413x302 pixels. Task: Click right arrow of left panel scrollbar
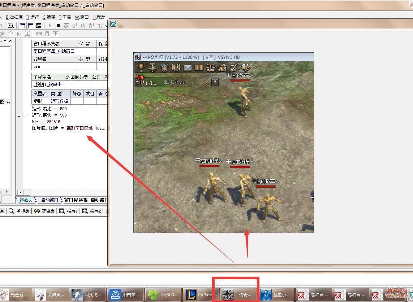pos(7,191)
